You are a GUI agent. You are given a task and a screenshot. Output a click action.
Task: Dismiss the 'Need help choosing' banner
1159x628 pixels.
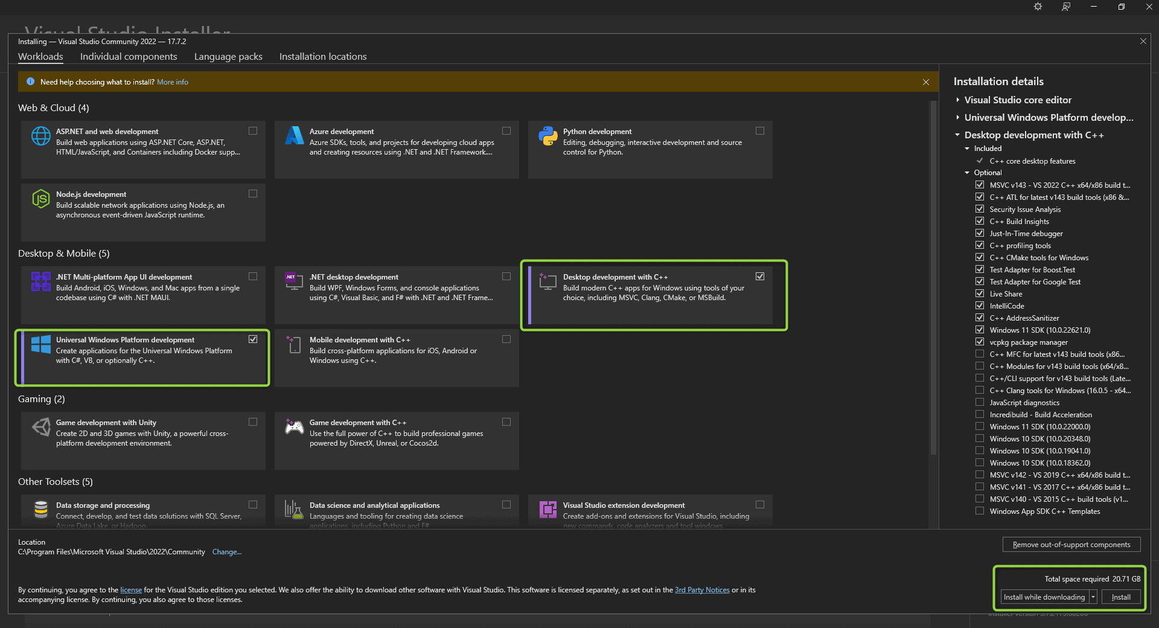926,82
